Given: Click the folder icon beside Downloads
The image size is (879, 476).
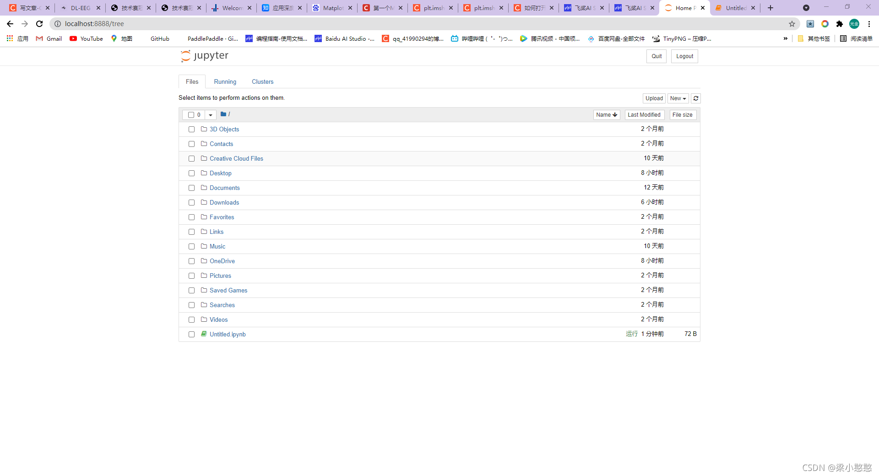Looking at the screenshot, I should point(204,202).
